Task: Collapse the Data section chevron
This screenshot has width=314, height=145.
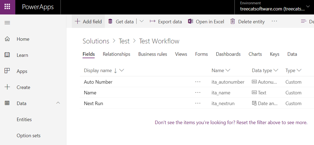Action: (x=58, y=103)
